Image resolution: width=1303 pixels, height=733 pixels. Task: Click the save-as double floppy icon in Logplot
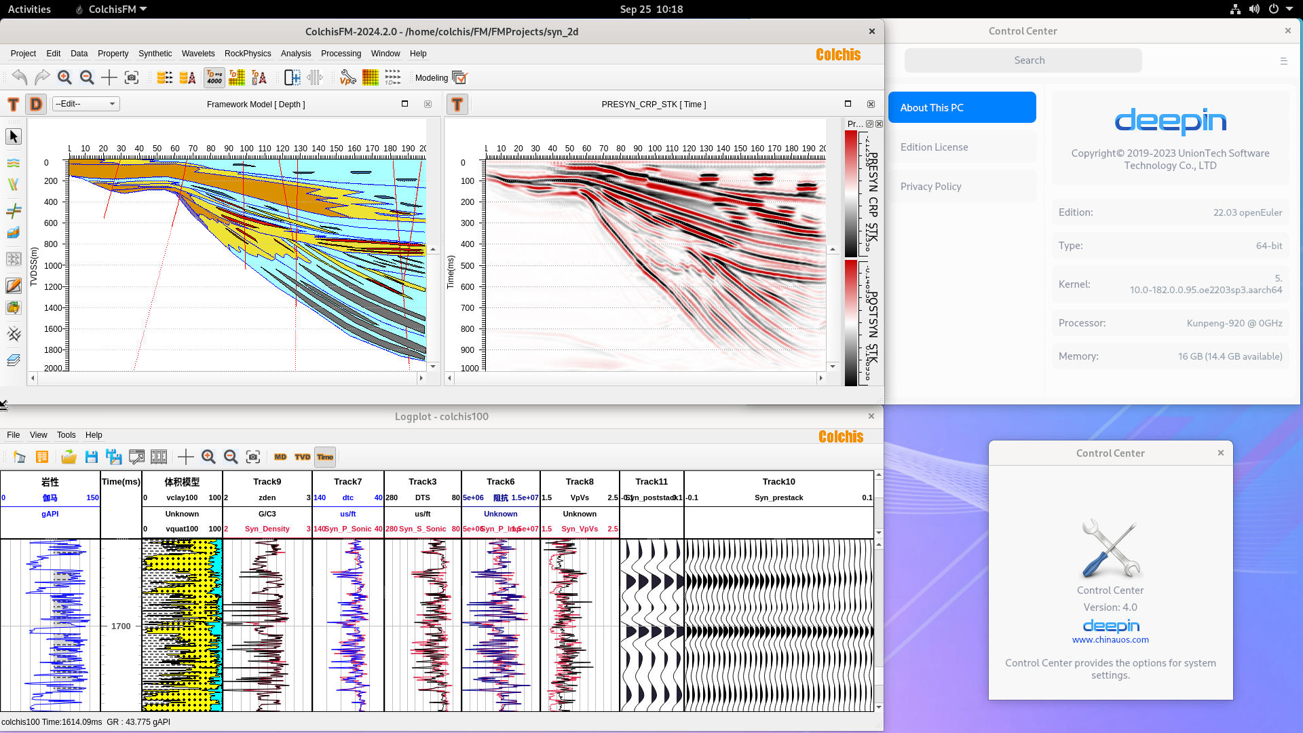tap(114, 457)
